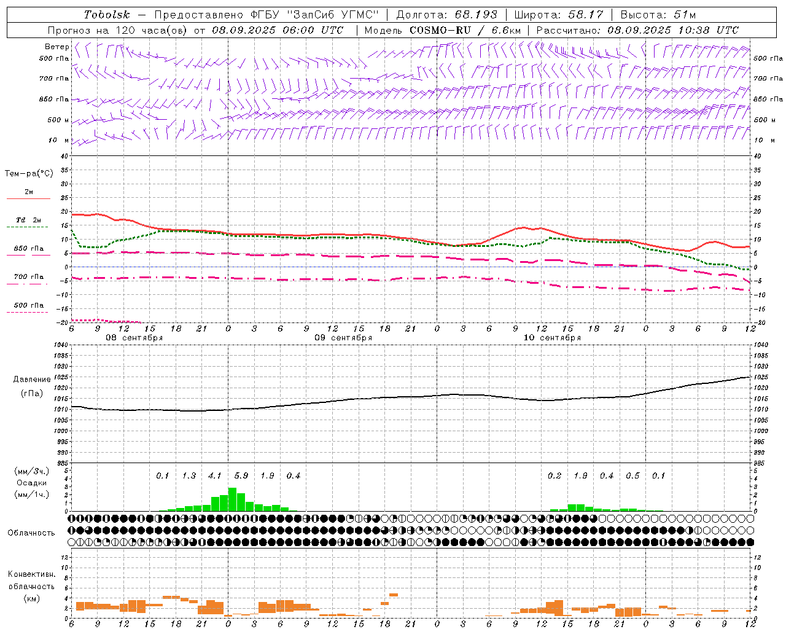Image resolution: width=786 pixels, height=629 pixels.
Task: Click the "Давление" pressure panel label
Action: coord(32,380)
